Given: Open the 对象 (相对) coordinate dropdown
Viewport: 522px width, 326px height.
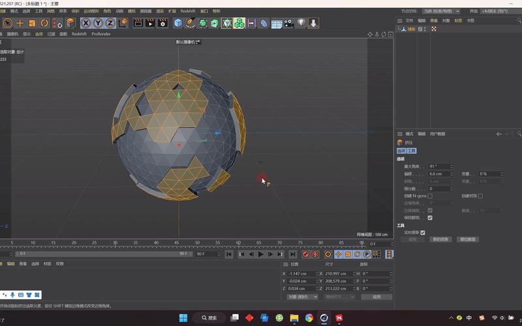Looking at the screenshot, I should point(302,297).
